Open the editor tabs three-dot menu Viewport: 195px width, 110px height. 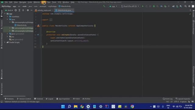click(x=190, y=10)
